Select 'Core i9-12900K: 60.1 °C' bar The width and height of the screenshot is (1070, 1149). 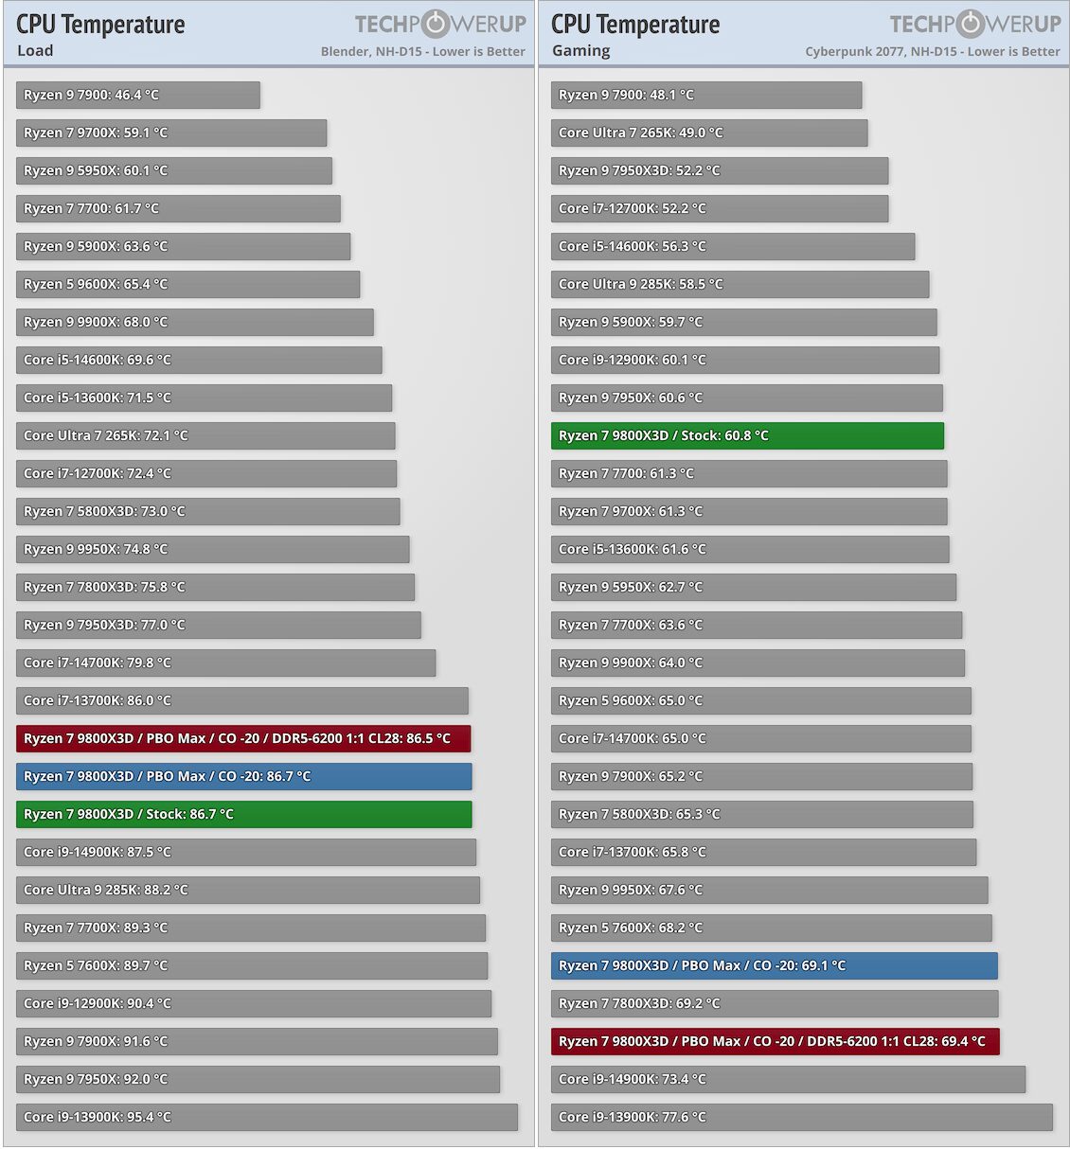coord(745,360)
